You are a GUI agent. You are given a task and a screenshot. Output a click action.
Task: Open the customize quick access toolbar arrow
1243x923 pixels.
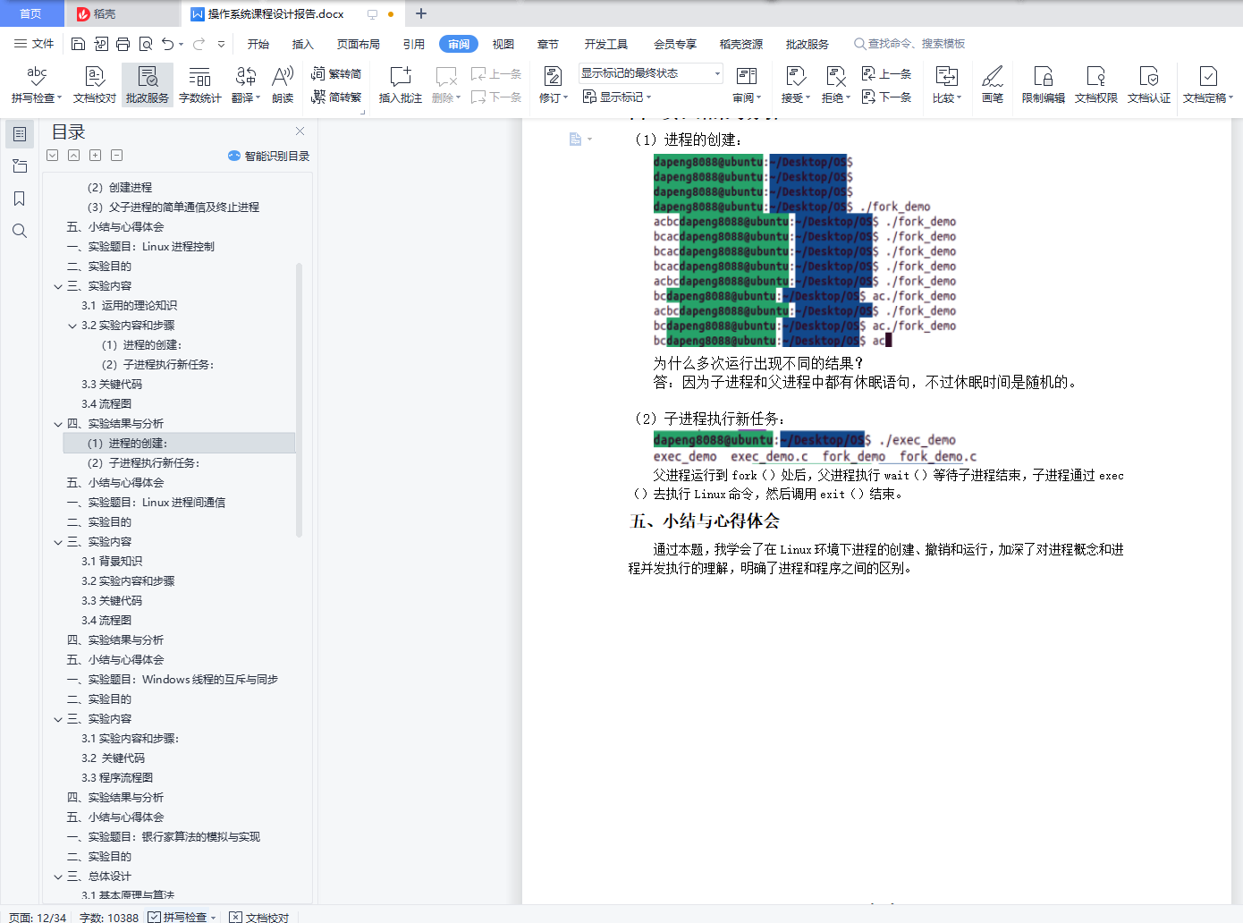tap(221, 44)
